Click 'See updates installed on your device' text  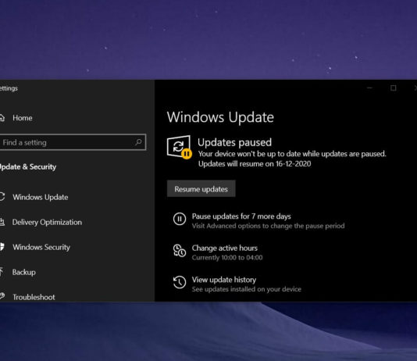[x=247, y=289]
